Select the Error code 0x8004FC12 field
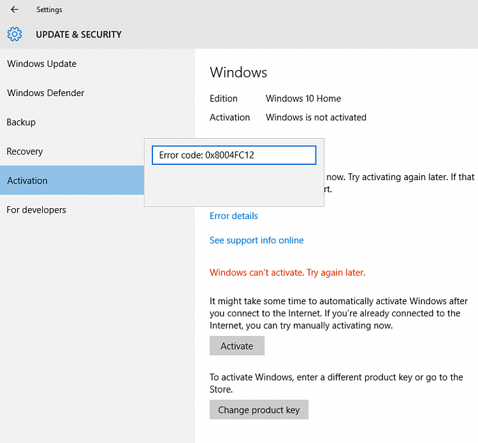 pos(234,155)
